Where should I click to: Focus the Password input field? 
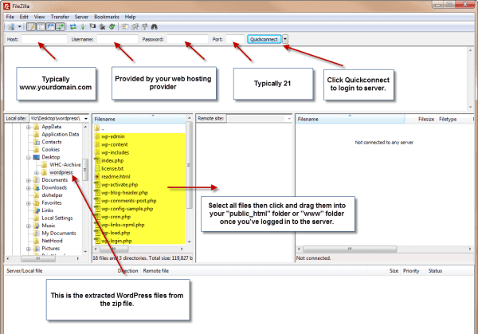point(188,39)
